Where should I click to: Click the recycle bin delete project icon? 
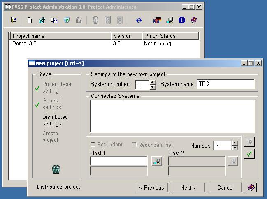[67, 20]
